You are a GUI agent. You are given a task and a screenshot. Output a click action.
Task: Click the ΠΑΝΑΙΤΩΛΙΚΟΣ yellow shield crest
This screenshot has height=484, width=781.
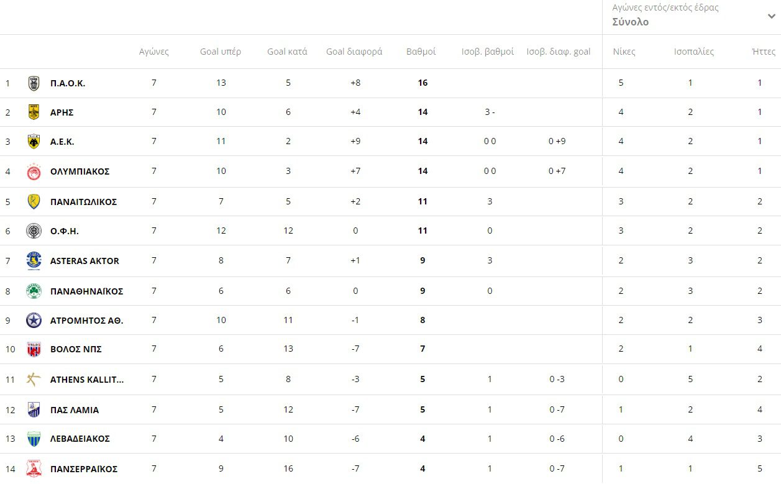(34, 201)
